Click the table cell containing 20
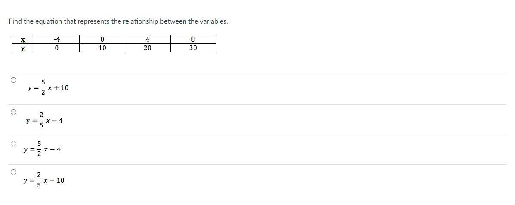 pyautogui.click(x=148, y=48)
